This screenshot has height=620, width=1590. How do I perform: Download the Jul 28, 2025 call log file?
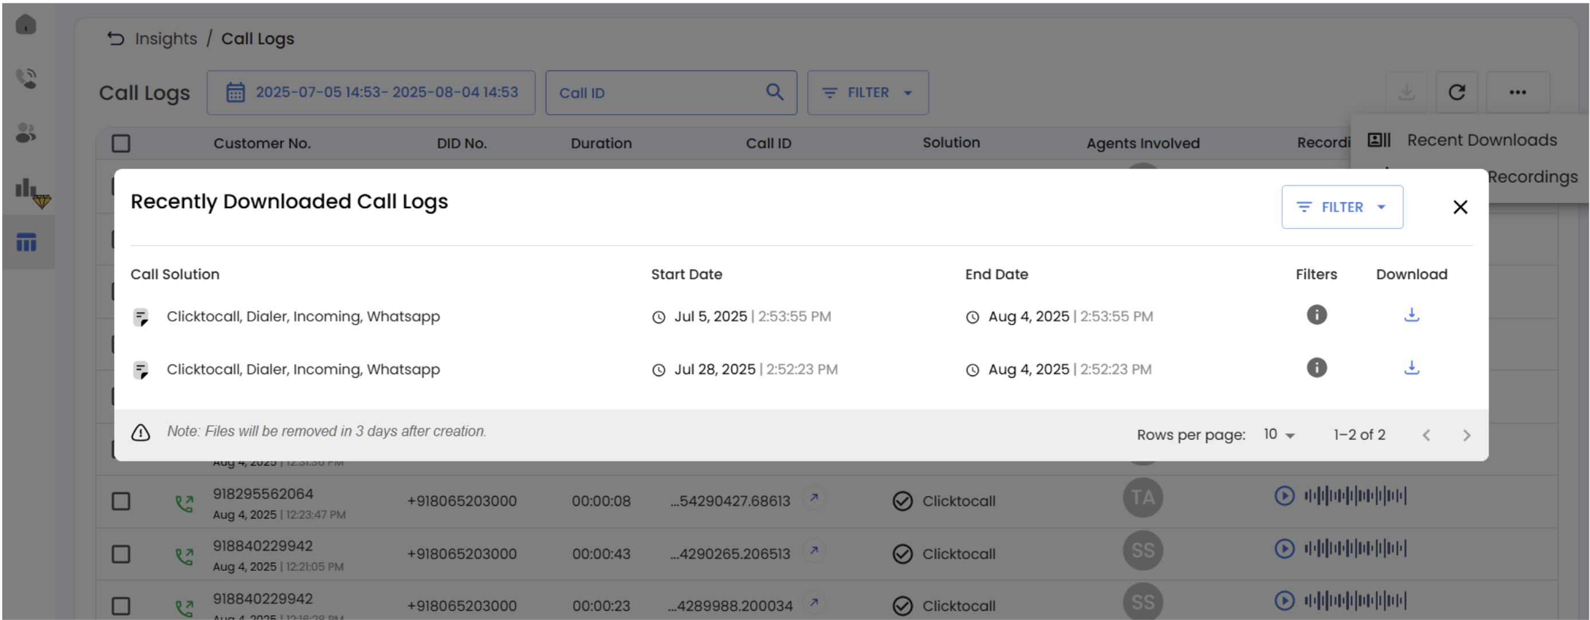coord(1412,368)
